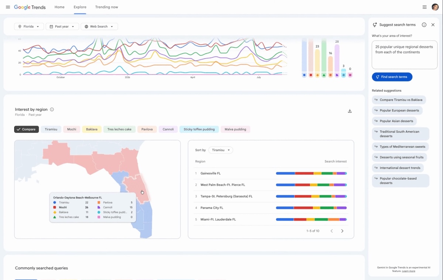
Task: Click the info icon beside Interest by region
Action: 52,109
